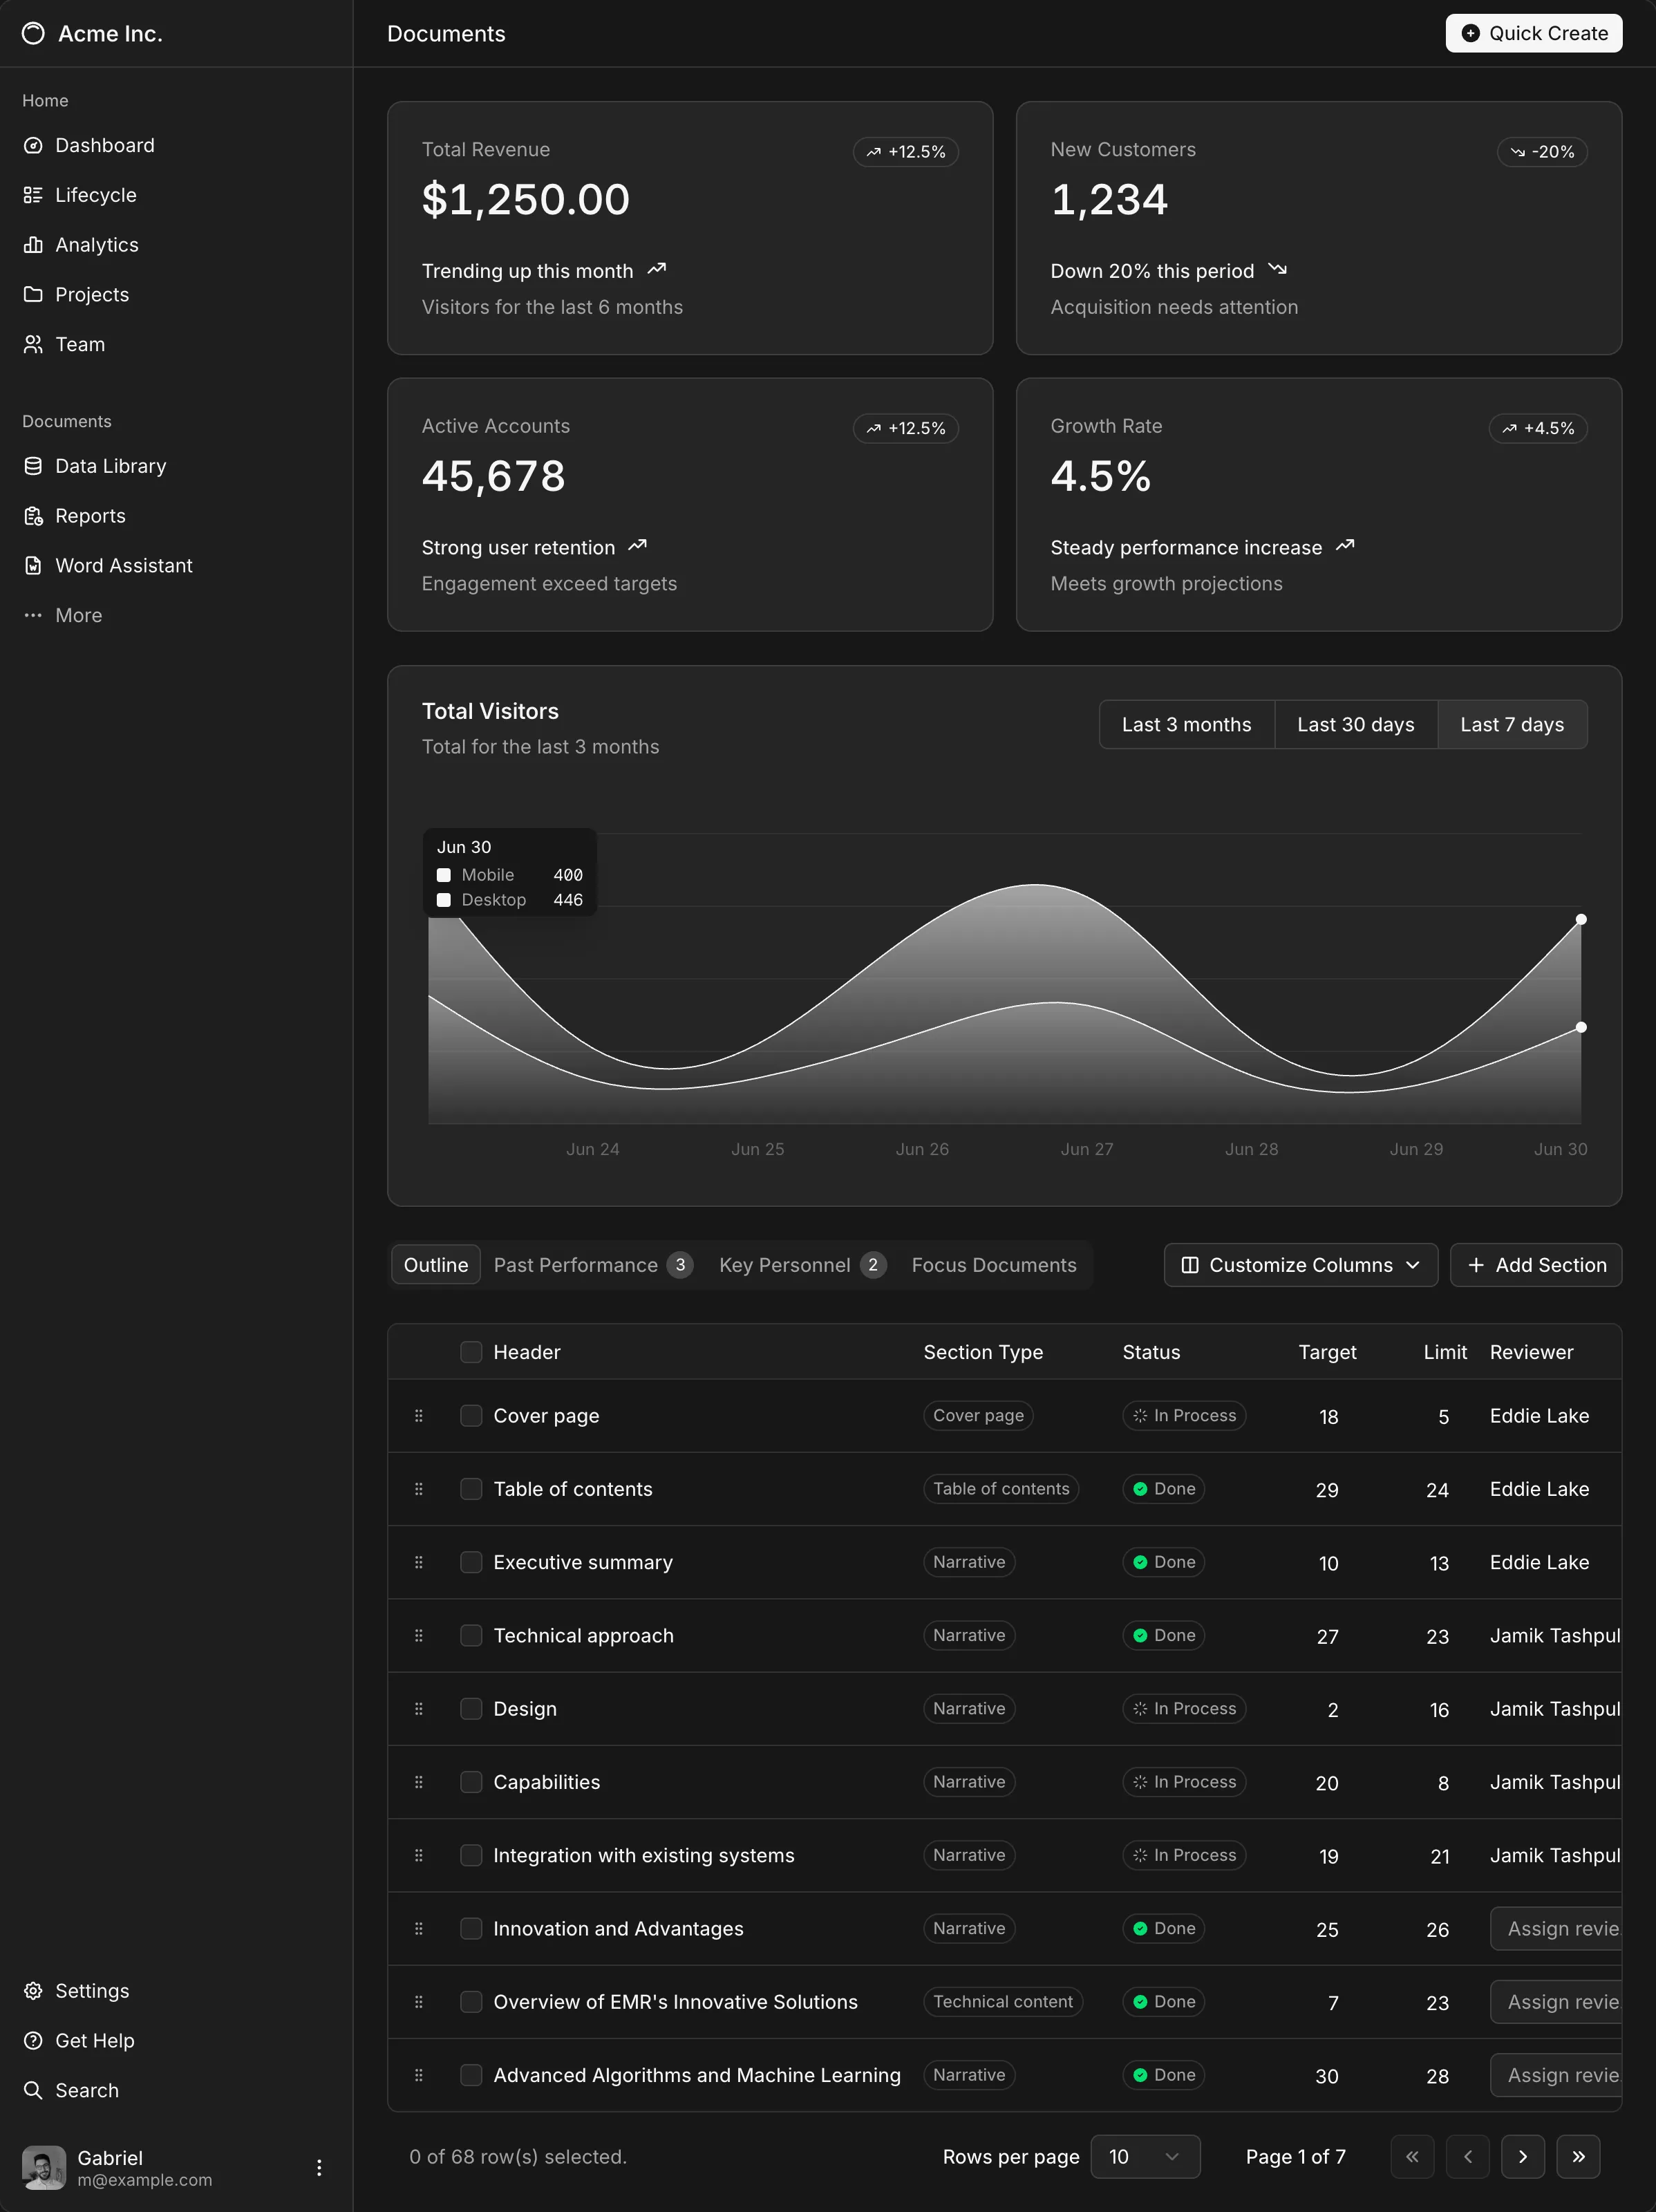
Task: Select the Capabilities row checkbox
Action: [471, 1782]
